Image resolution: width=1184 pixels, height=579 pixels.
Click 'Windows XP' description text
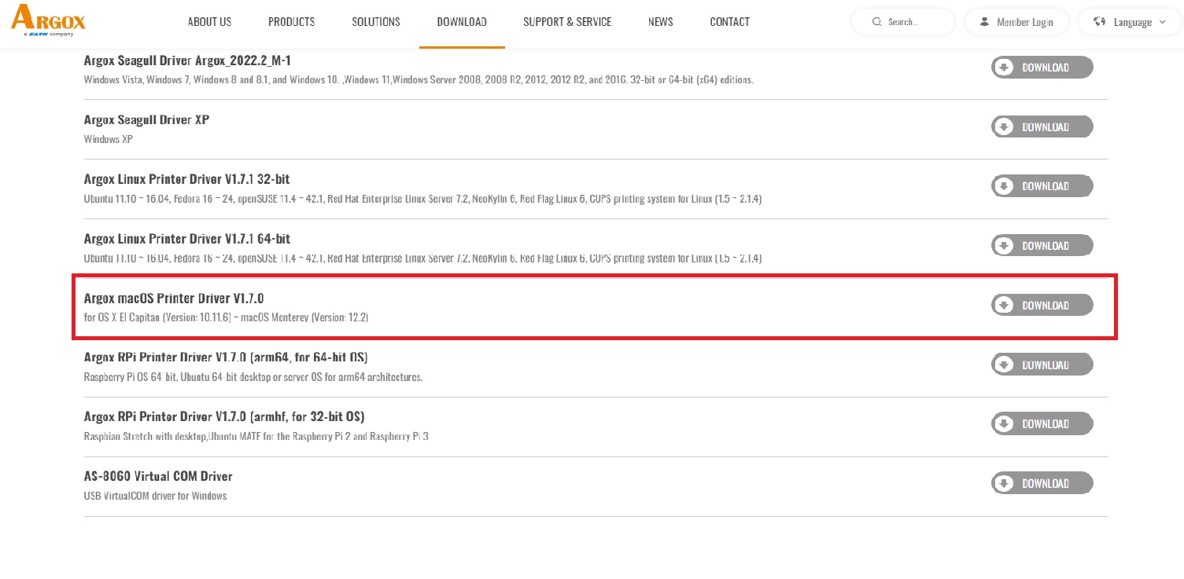(109, 139)
